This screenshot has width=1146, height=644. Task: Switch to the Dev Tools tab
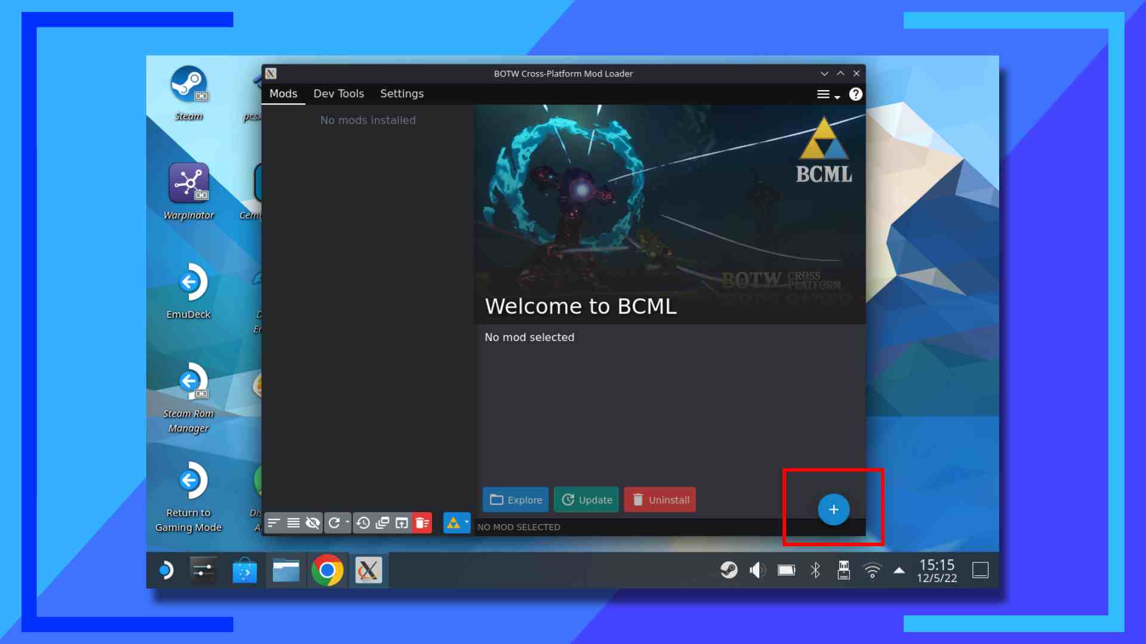(338, 94)
